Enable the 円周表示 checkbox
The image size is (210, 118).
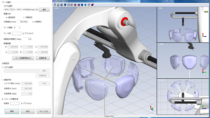click(x=33, y=22)
